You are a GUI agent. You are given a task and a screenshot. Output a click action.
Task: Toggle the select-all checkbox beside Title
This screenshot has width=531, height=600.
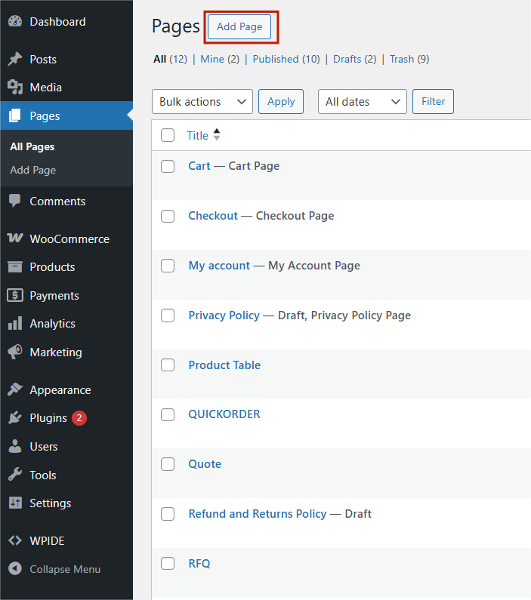coord(168,135)
